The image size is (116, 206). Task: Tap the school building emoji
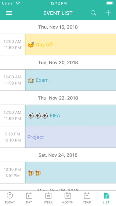point(31,80)
